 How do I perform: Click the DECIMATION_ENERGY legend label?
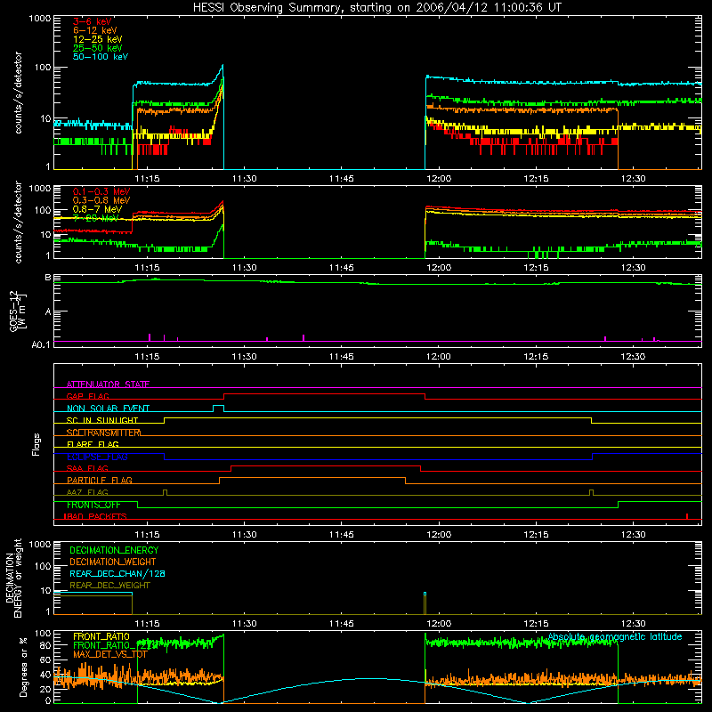click(x=114, y=550)
